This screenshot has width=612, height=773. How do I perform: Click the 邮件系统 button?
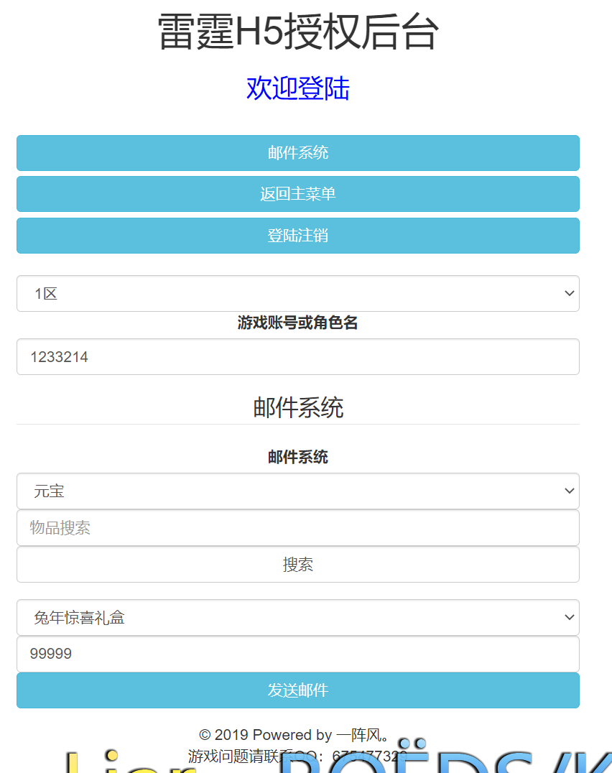tap(297, 153)
